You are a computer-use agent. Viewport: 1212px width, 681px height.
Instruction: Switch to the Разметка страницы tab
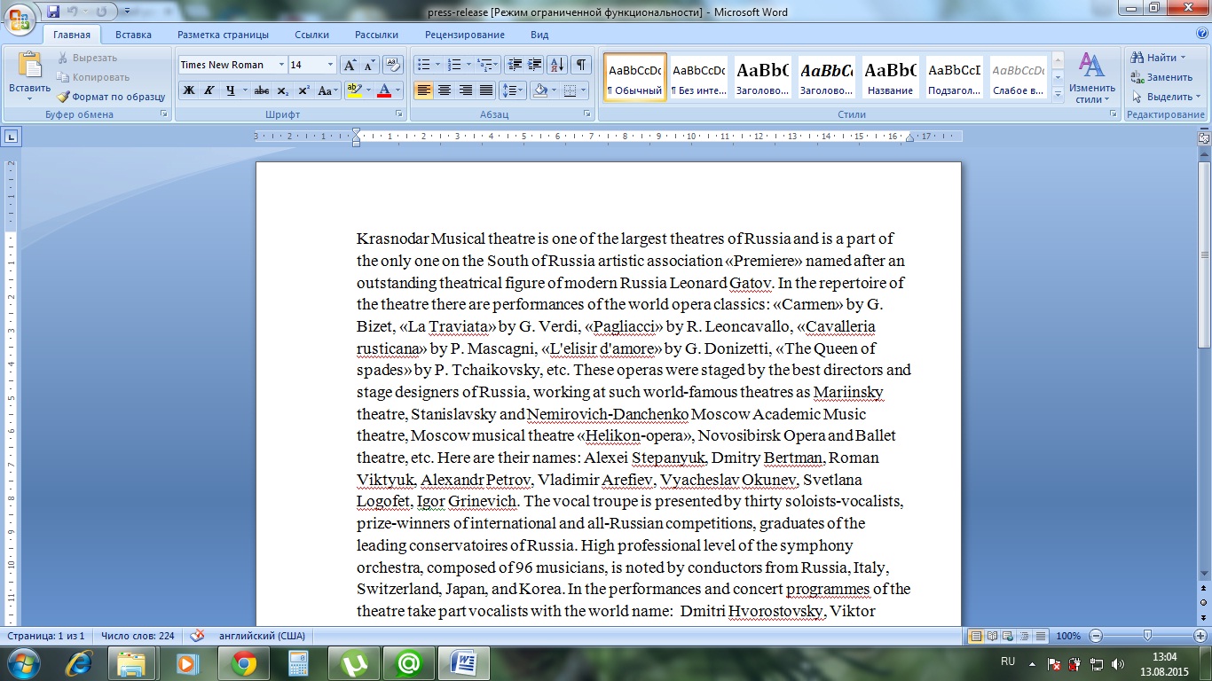coord(223,35)
